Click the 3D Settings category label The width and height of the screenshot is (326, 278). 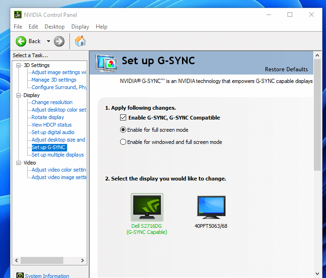tap(37, 65)
